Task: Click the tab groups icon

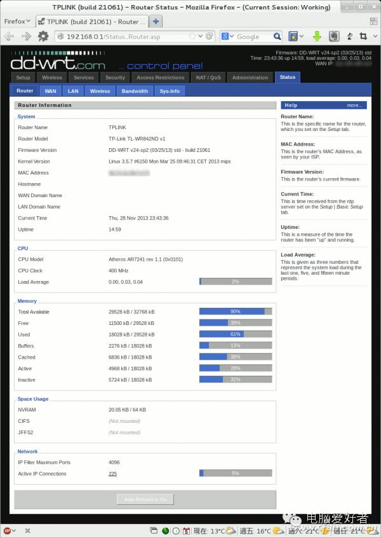Action: tap(373, 21)
